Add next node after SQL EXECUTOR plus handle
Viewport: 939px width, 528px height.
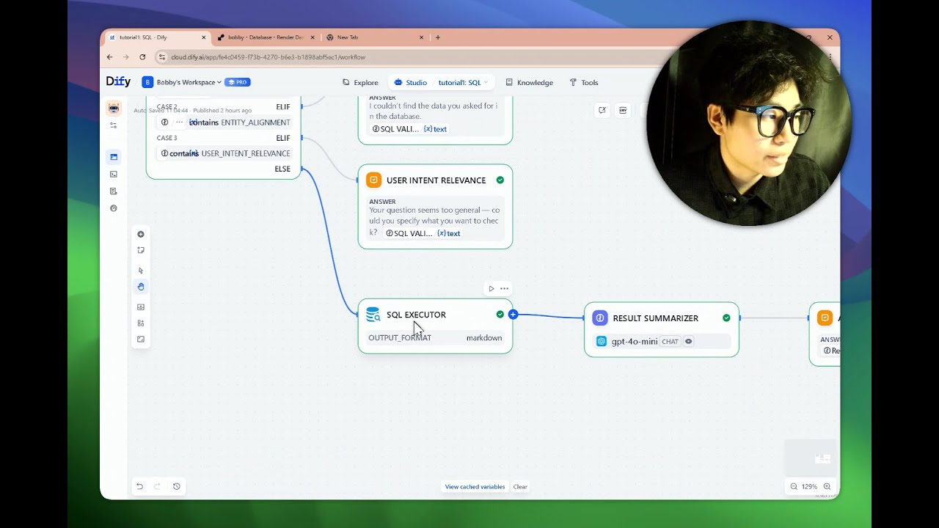coord(513,315)
